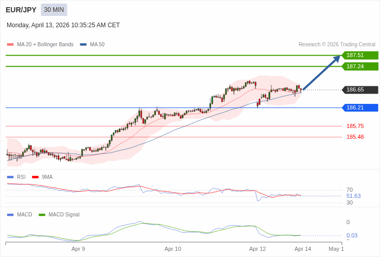Image resolution: width=380 pixels, height=257 pixels.
Task: Click the Apr 12 date axis label
Action: coord(257,249)
